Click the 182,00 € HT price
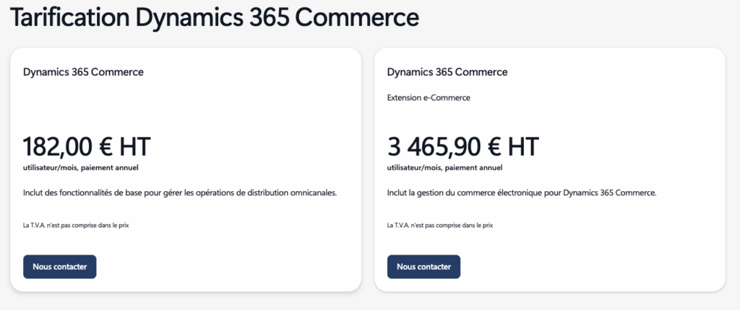740x310 pixels. coord(87,146)
